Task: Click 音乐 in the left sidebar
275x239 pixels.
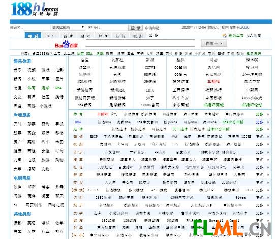Action: [x=17, y=70]
